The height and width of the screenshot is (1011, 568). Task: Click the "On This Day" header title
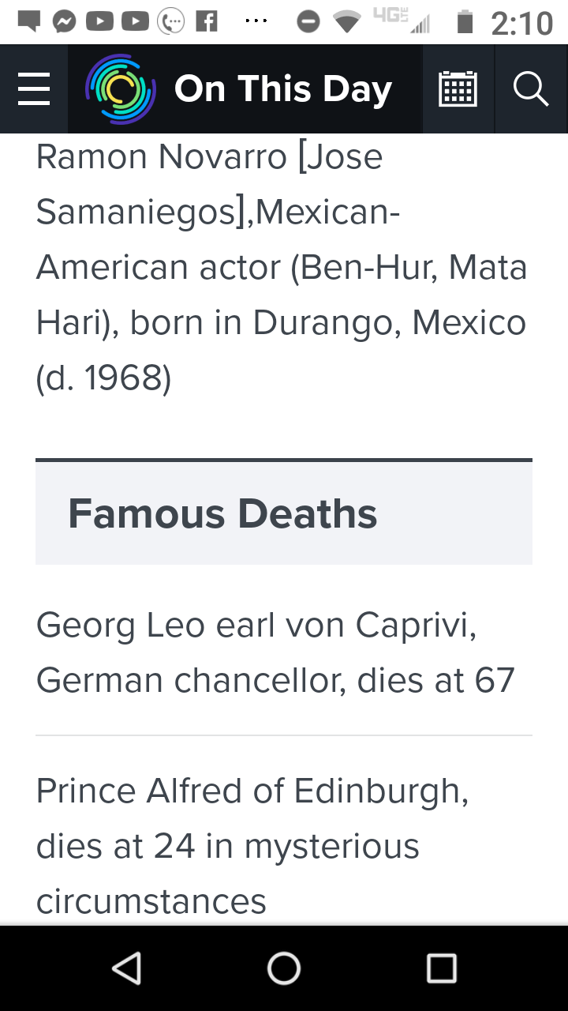(282, 89)
